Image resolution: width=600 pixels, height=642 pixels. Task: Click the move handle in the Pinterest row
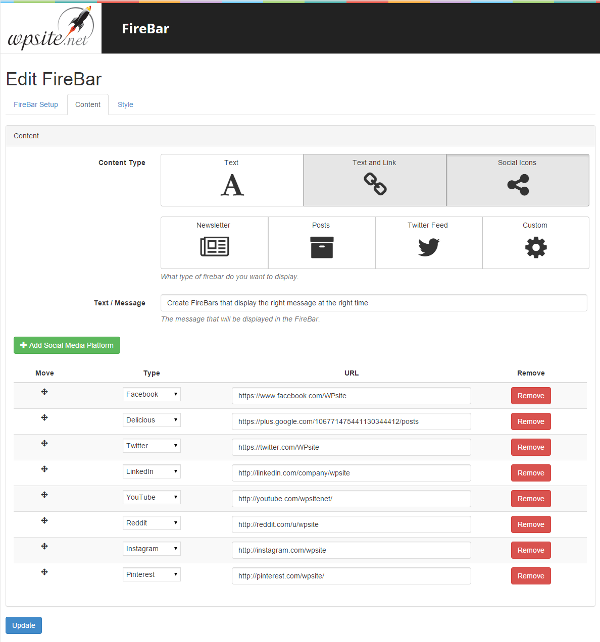[44, 572]
